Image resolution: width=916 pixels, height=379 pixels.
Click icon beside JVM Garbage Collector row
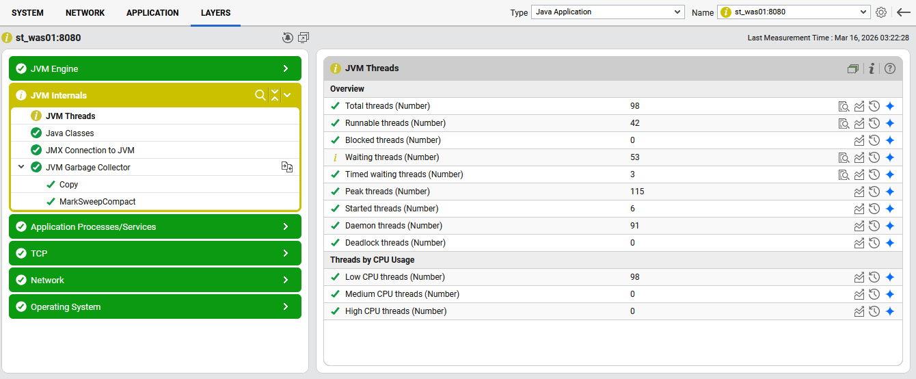tap(287, 167)
